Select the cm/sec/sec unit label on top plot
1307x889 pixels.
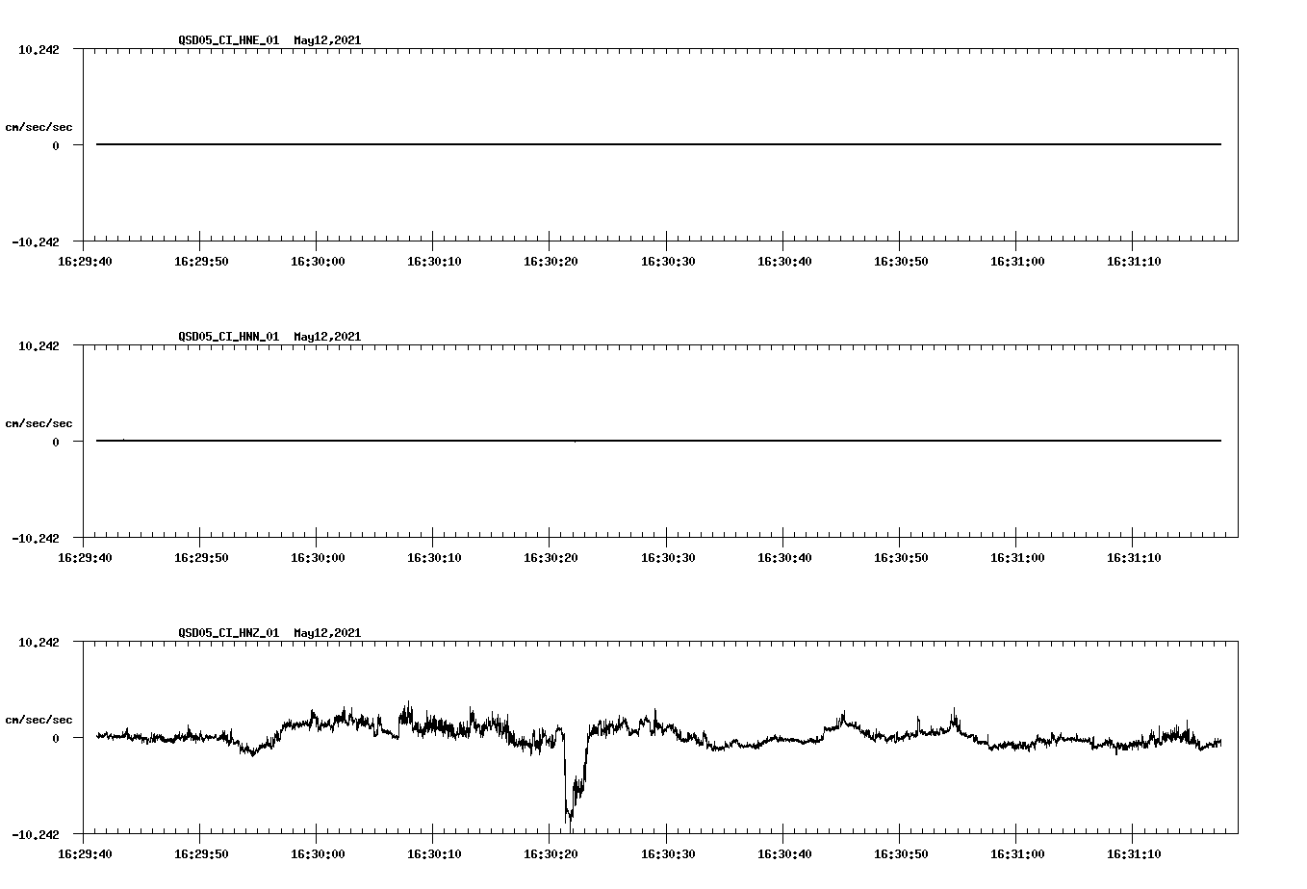[38, 126]
